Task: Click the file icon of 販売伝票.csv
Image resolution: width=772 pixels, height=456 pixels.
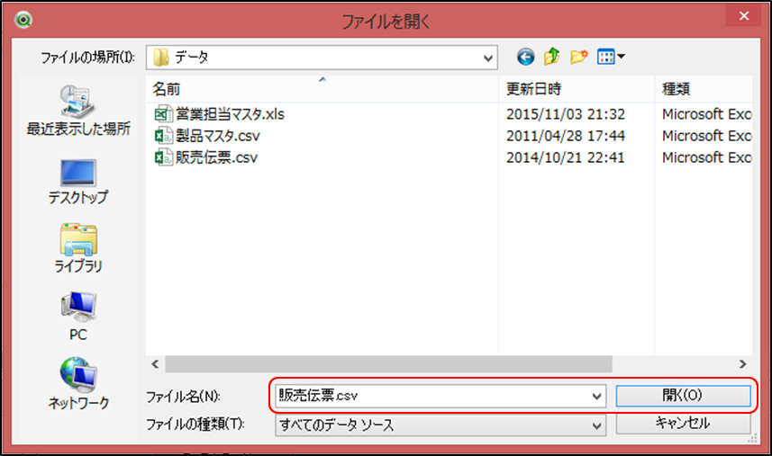Action: pyautogui.click(x=163, y=157)
